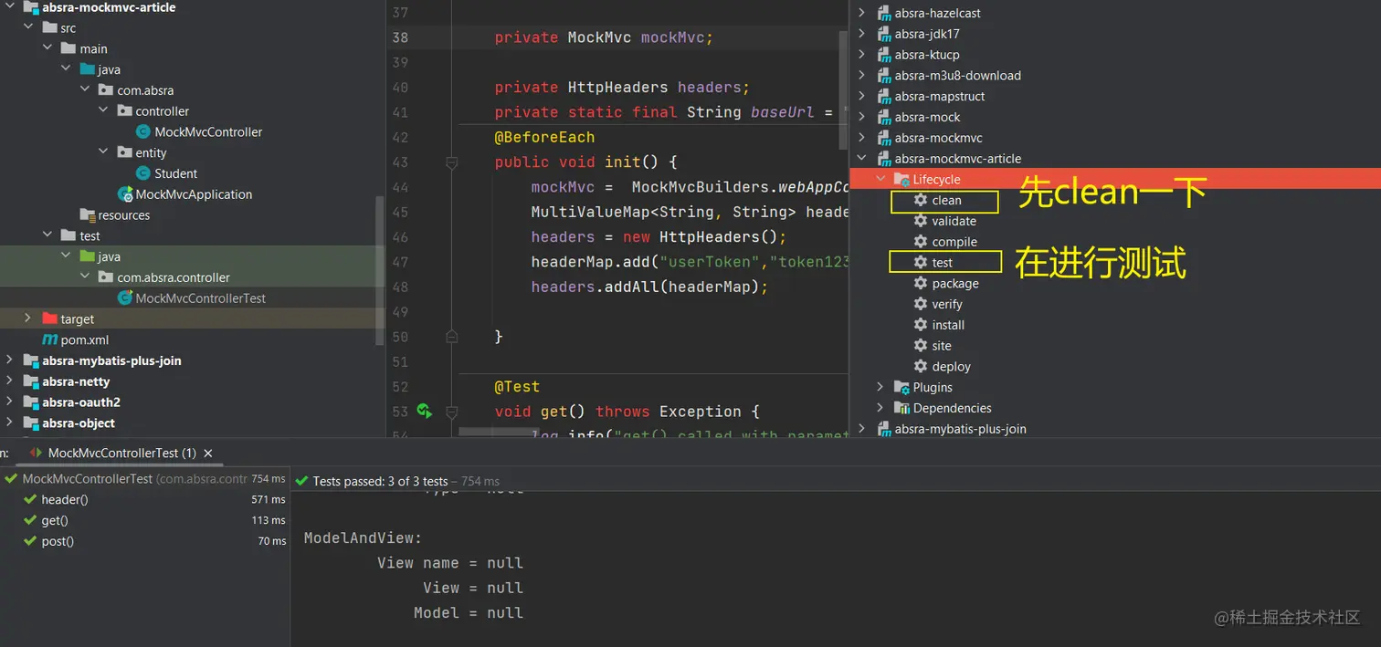This screenshot has width=1381, height=647.
Task: Collapse the Lifecycle node in Maven panel
Action: coord(880,180)
